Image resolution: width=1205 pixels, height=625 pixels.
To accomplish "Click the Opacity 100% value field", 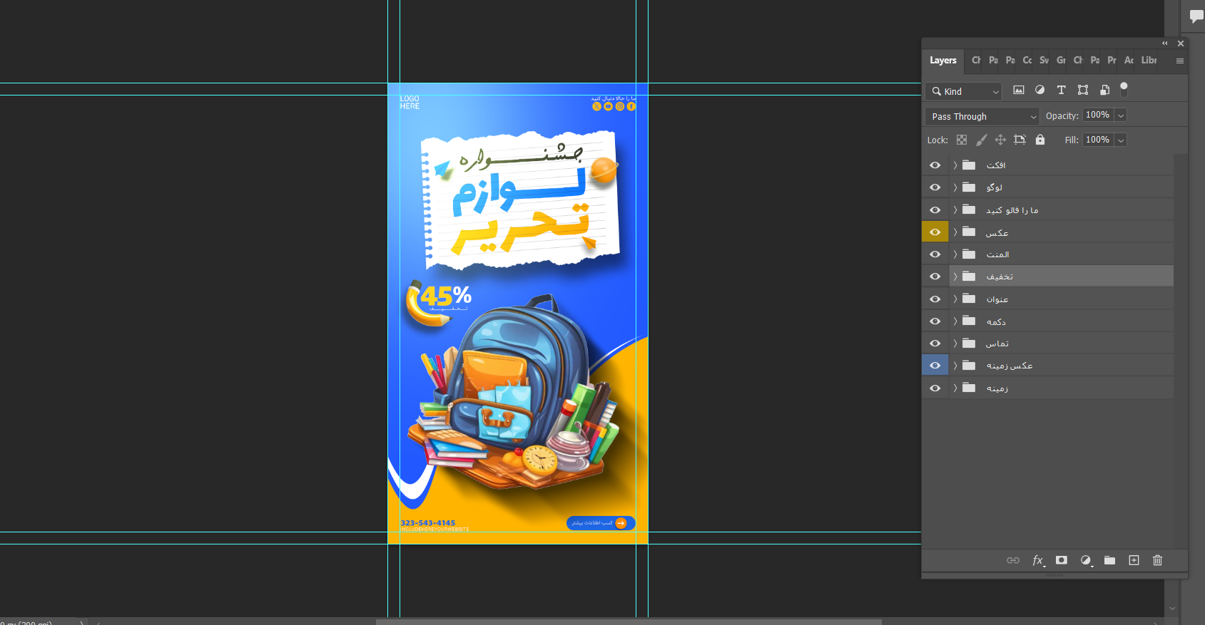I will 1098,115.
